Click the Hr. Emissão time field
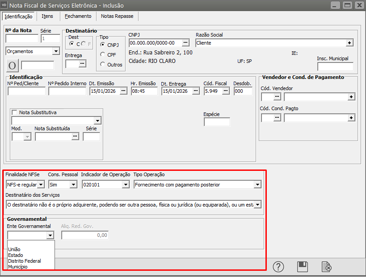 [144, 91]
